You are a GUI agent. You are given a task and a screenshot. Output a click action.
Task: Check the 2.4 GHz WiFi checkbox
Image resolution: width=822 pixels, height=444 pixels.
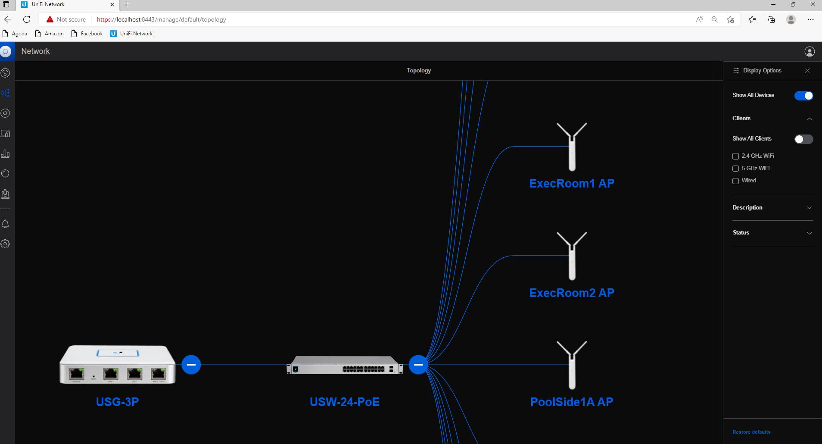coord(735,156)
